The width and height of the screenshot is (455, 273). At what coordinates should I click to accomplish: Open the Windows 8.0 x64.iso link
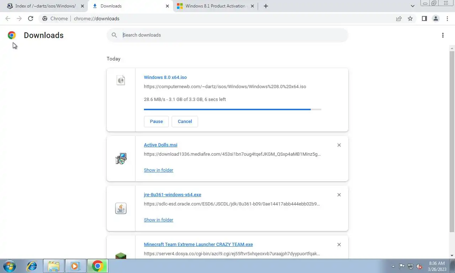[165, 77]
